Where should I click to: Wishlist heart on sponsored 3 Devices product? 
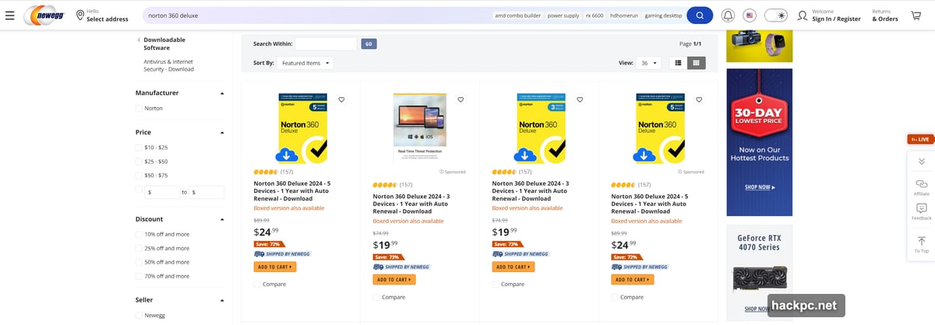pos(460,100)
